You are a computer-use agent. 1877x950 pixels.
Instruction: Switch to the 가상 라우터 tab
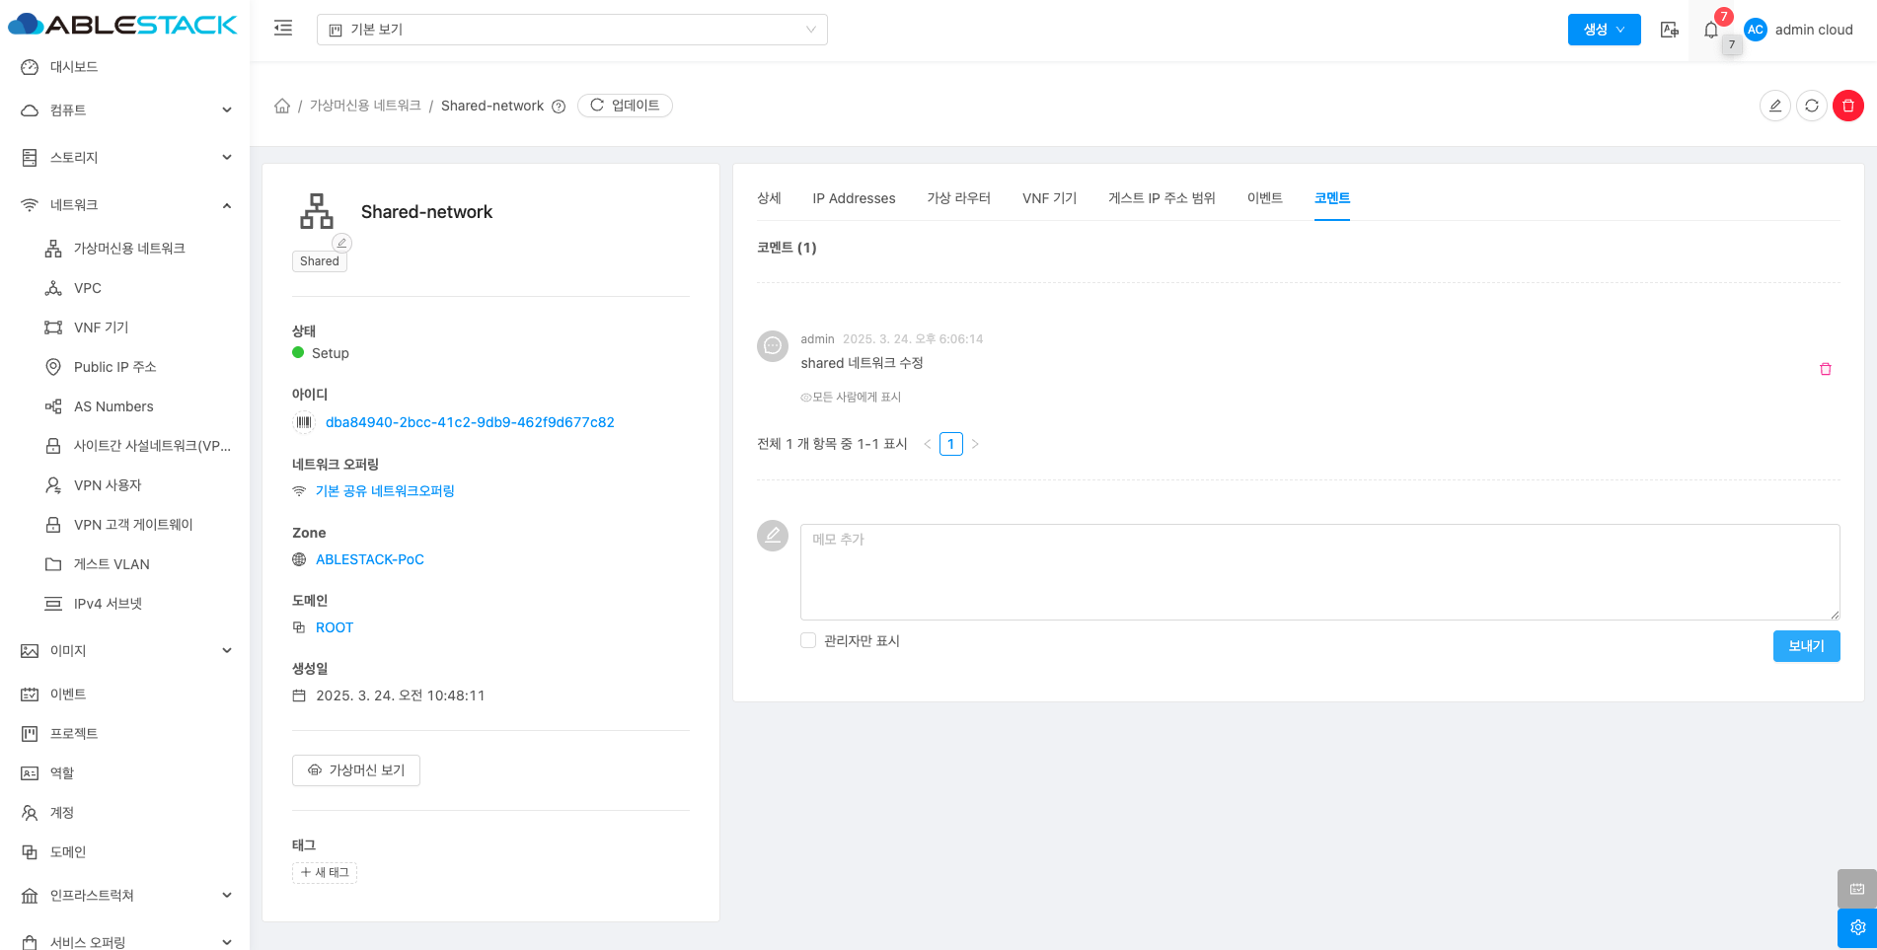[x=958, y=198]
